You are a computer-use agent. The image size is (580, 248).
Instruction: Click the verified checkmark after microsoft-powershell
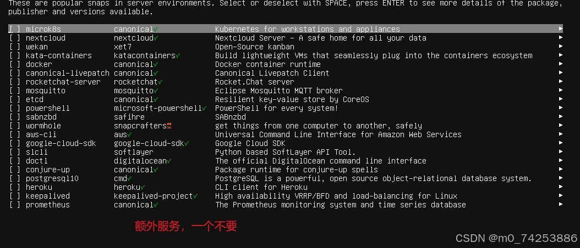(x=204, y=108)
